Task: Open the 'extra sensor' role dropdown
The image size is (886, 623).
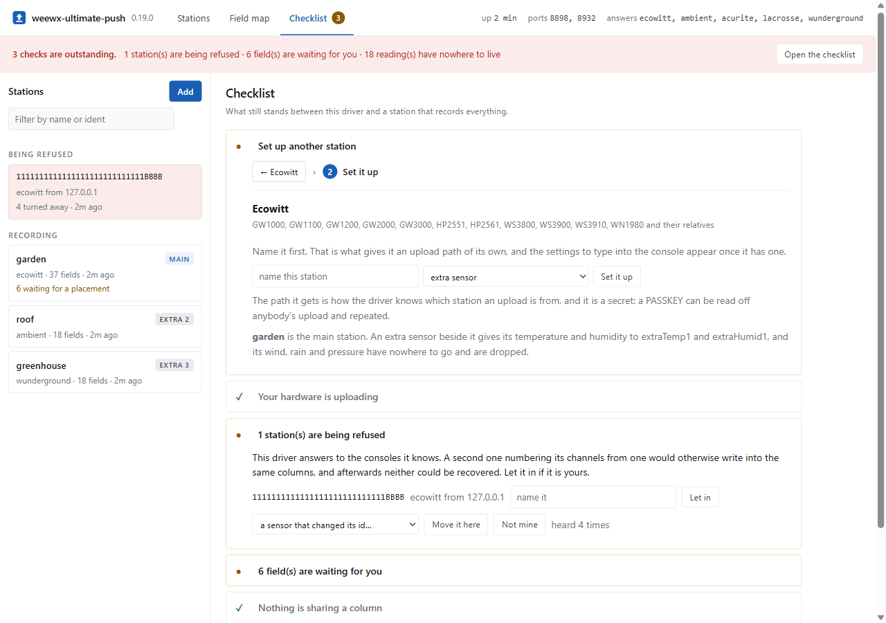Action: [x=506, y=277]
